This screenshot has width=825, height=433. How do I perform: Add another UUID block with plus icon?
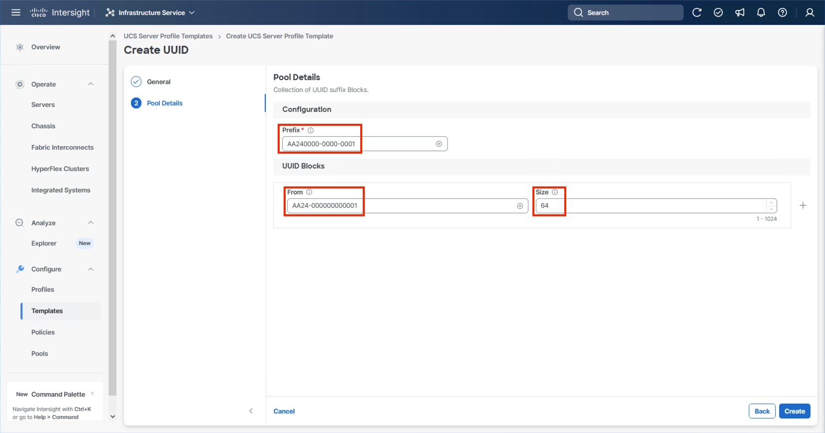click(x=803, y=205)
